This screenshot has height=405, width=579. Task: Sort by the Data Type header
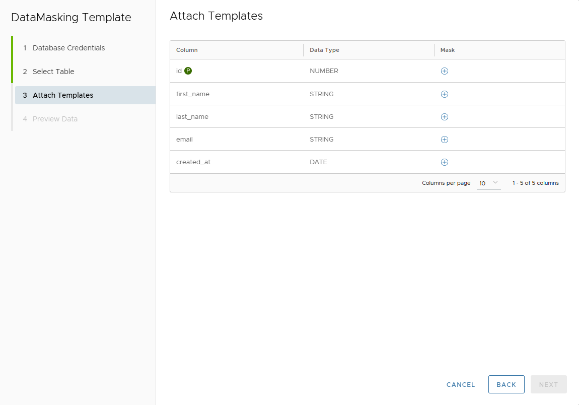point(324,50)
